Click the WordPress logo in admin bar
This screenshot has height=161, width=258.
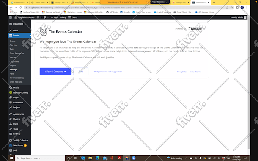click(x=11, y=17)
